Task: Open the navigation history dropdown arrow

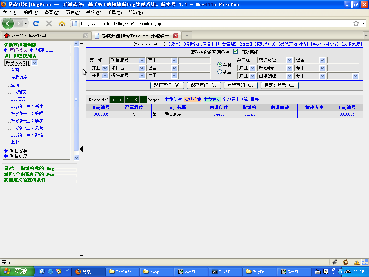Action: coord(26,23)
